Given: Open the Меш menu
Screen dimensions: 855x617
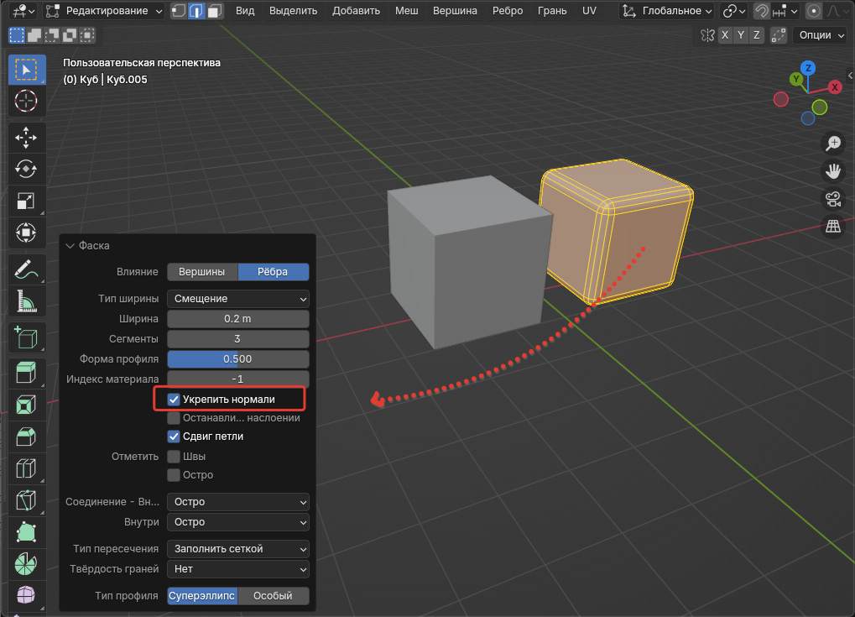Looking at the screenshot, I should click(x=406, y=11).
